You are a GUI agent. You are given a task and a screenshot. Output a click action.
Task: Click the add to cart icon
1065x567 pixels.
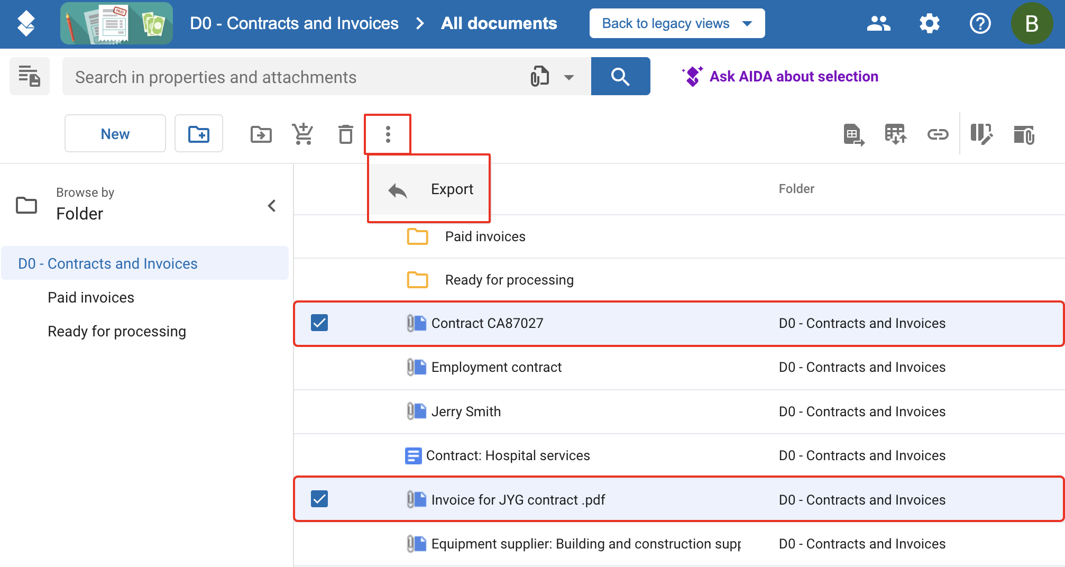tap(303, 134)
